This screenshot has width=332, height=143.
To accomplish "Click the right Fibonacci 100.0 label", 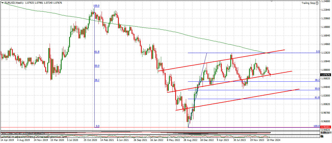I will click(316, 126).
